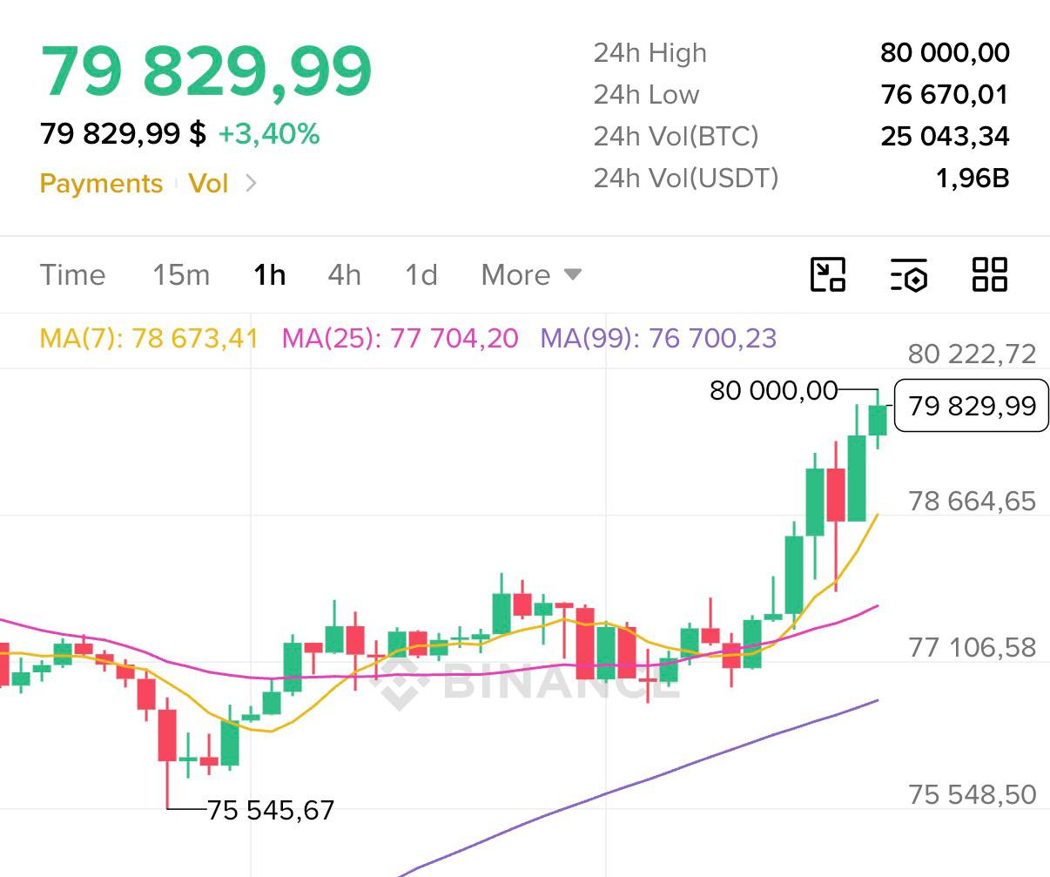
Task: Tap the 24h Vol(USDT) value 1,96B
Action: (973, 178)
